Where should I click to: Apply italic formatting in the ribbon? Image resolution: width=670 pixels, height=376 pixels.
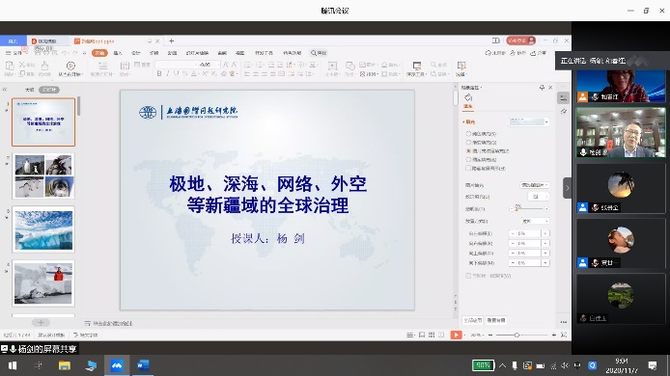click(168, 74)
